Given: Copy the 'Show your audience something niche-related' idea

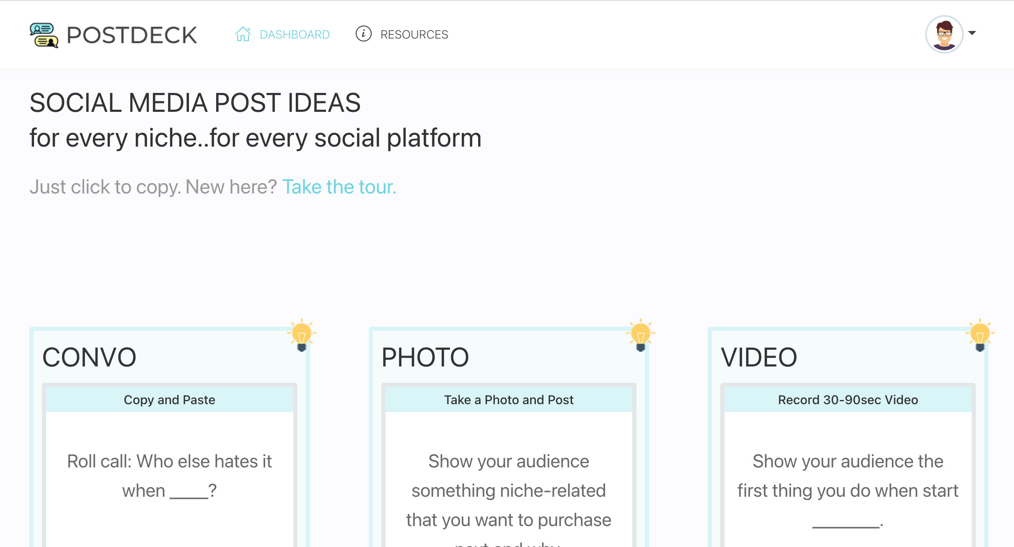Looking at the screenshot, I should tap(509, 490).
